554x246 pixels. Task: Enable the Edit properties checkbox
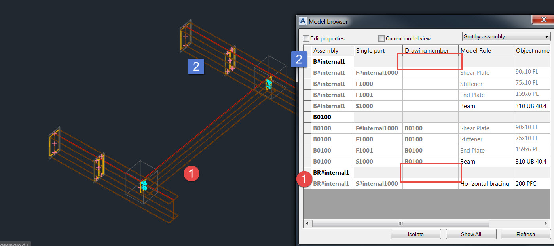pyautogui.click(x=306, y=38)
